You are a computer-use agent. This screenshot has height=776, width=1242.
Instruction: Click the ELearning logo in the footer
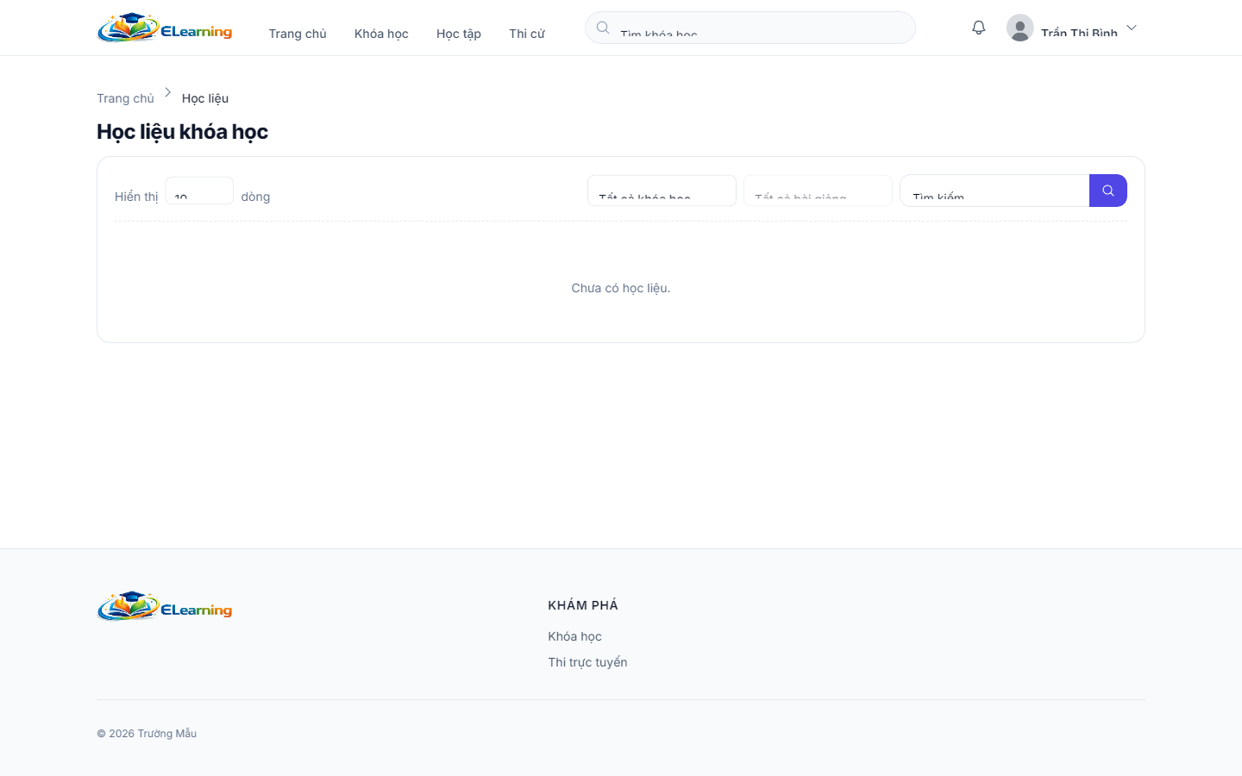point(165,606)
